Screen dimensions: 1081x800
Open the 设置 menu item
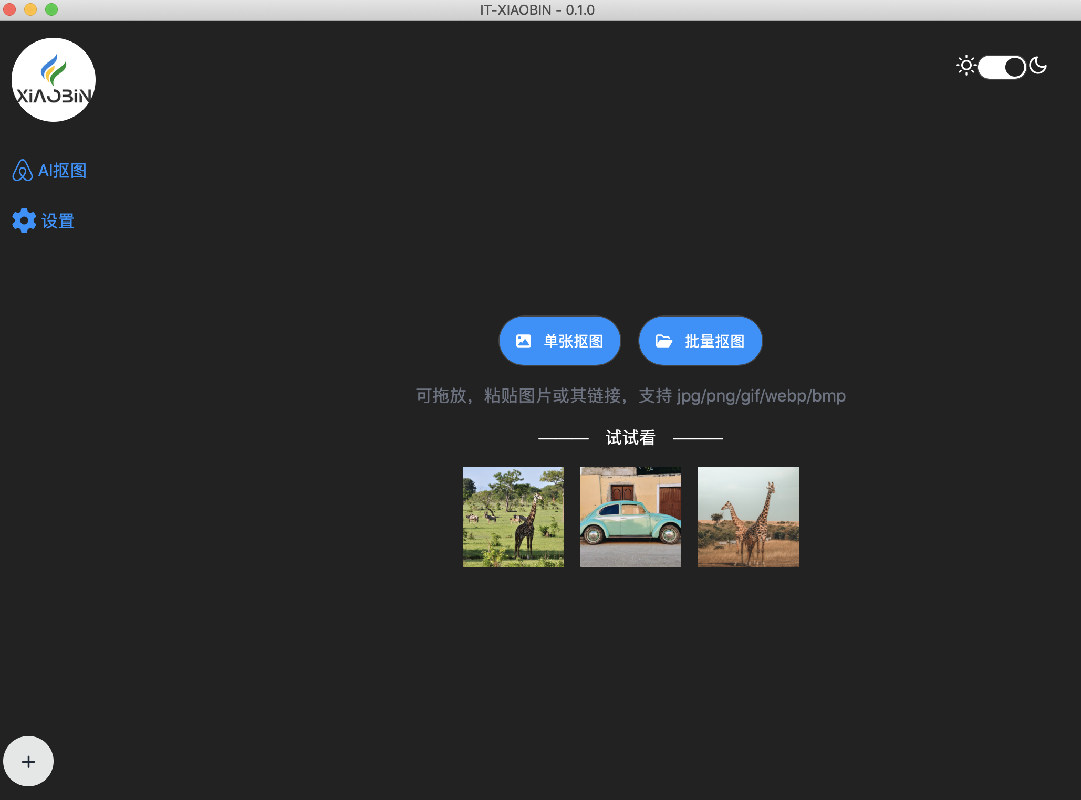tap(58, 221)
